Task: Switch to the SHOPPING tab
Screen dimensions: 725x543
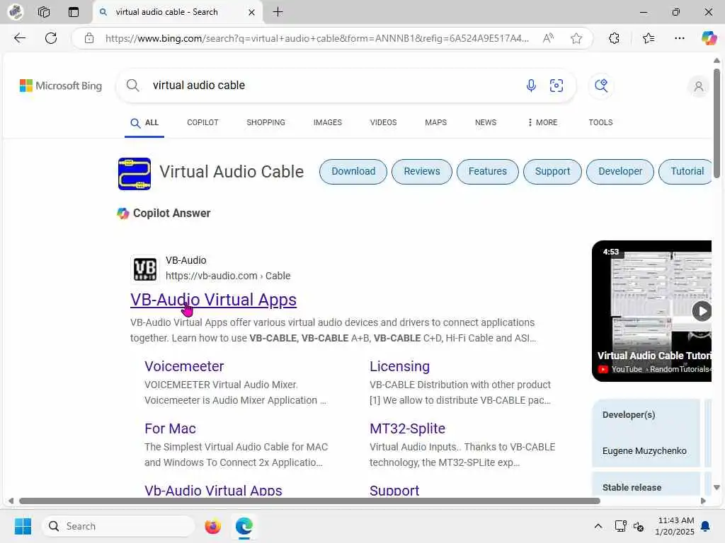Action: (266, 122)
